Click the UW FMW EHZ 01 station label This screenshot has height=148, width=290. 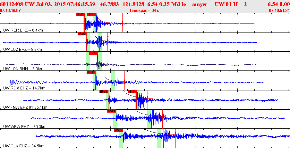click(x=26, y=107)
